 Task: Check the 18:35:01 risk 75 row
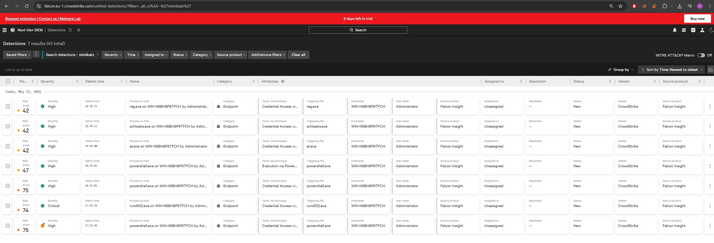[8, 186]
